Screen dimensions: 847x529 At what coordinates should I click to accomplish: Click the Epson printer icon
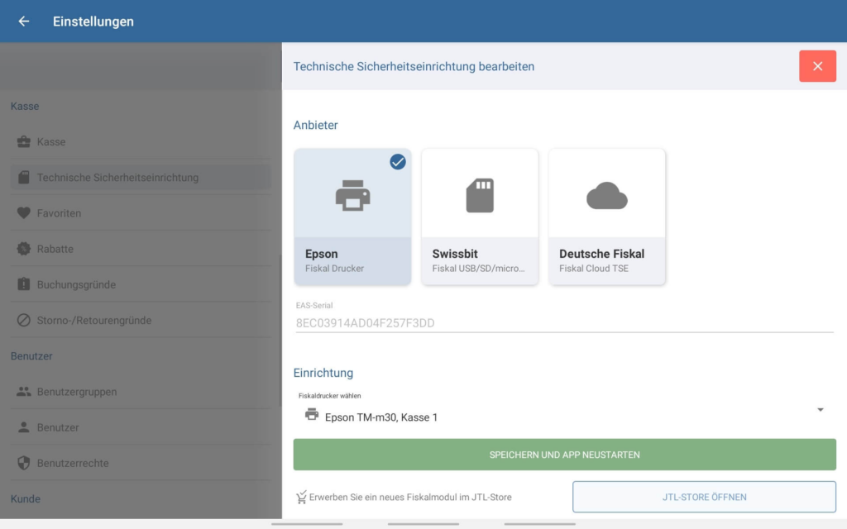pyautogui.click(x=352, y=196)
